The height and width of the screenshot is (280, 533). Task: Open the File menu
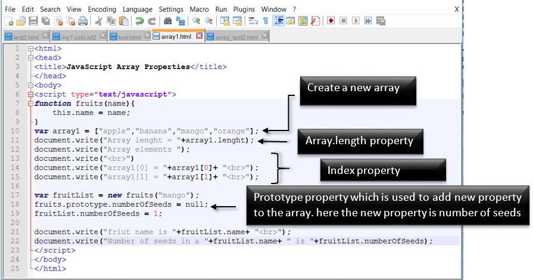tap(10, 9)
